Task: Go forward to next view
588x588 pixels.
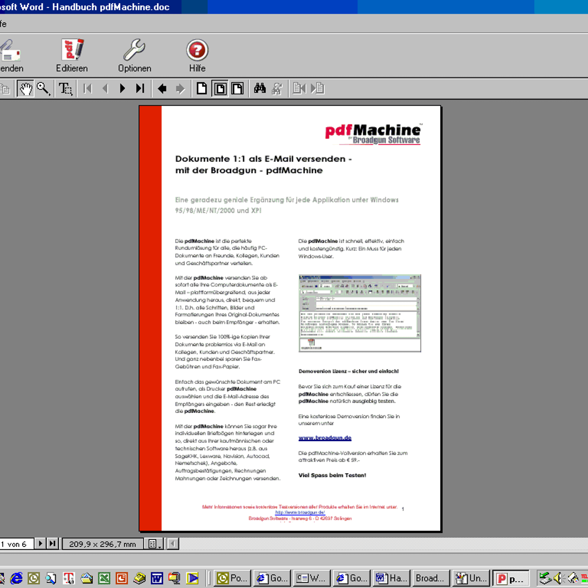Action: [180, 89]
